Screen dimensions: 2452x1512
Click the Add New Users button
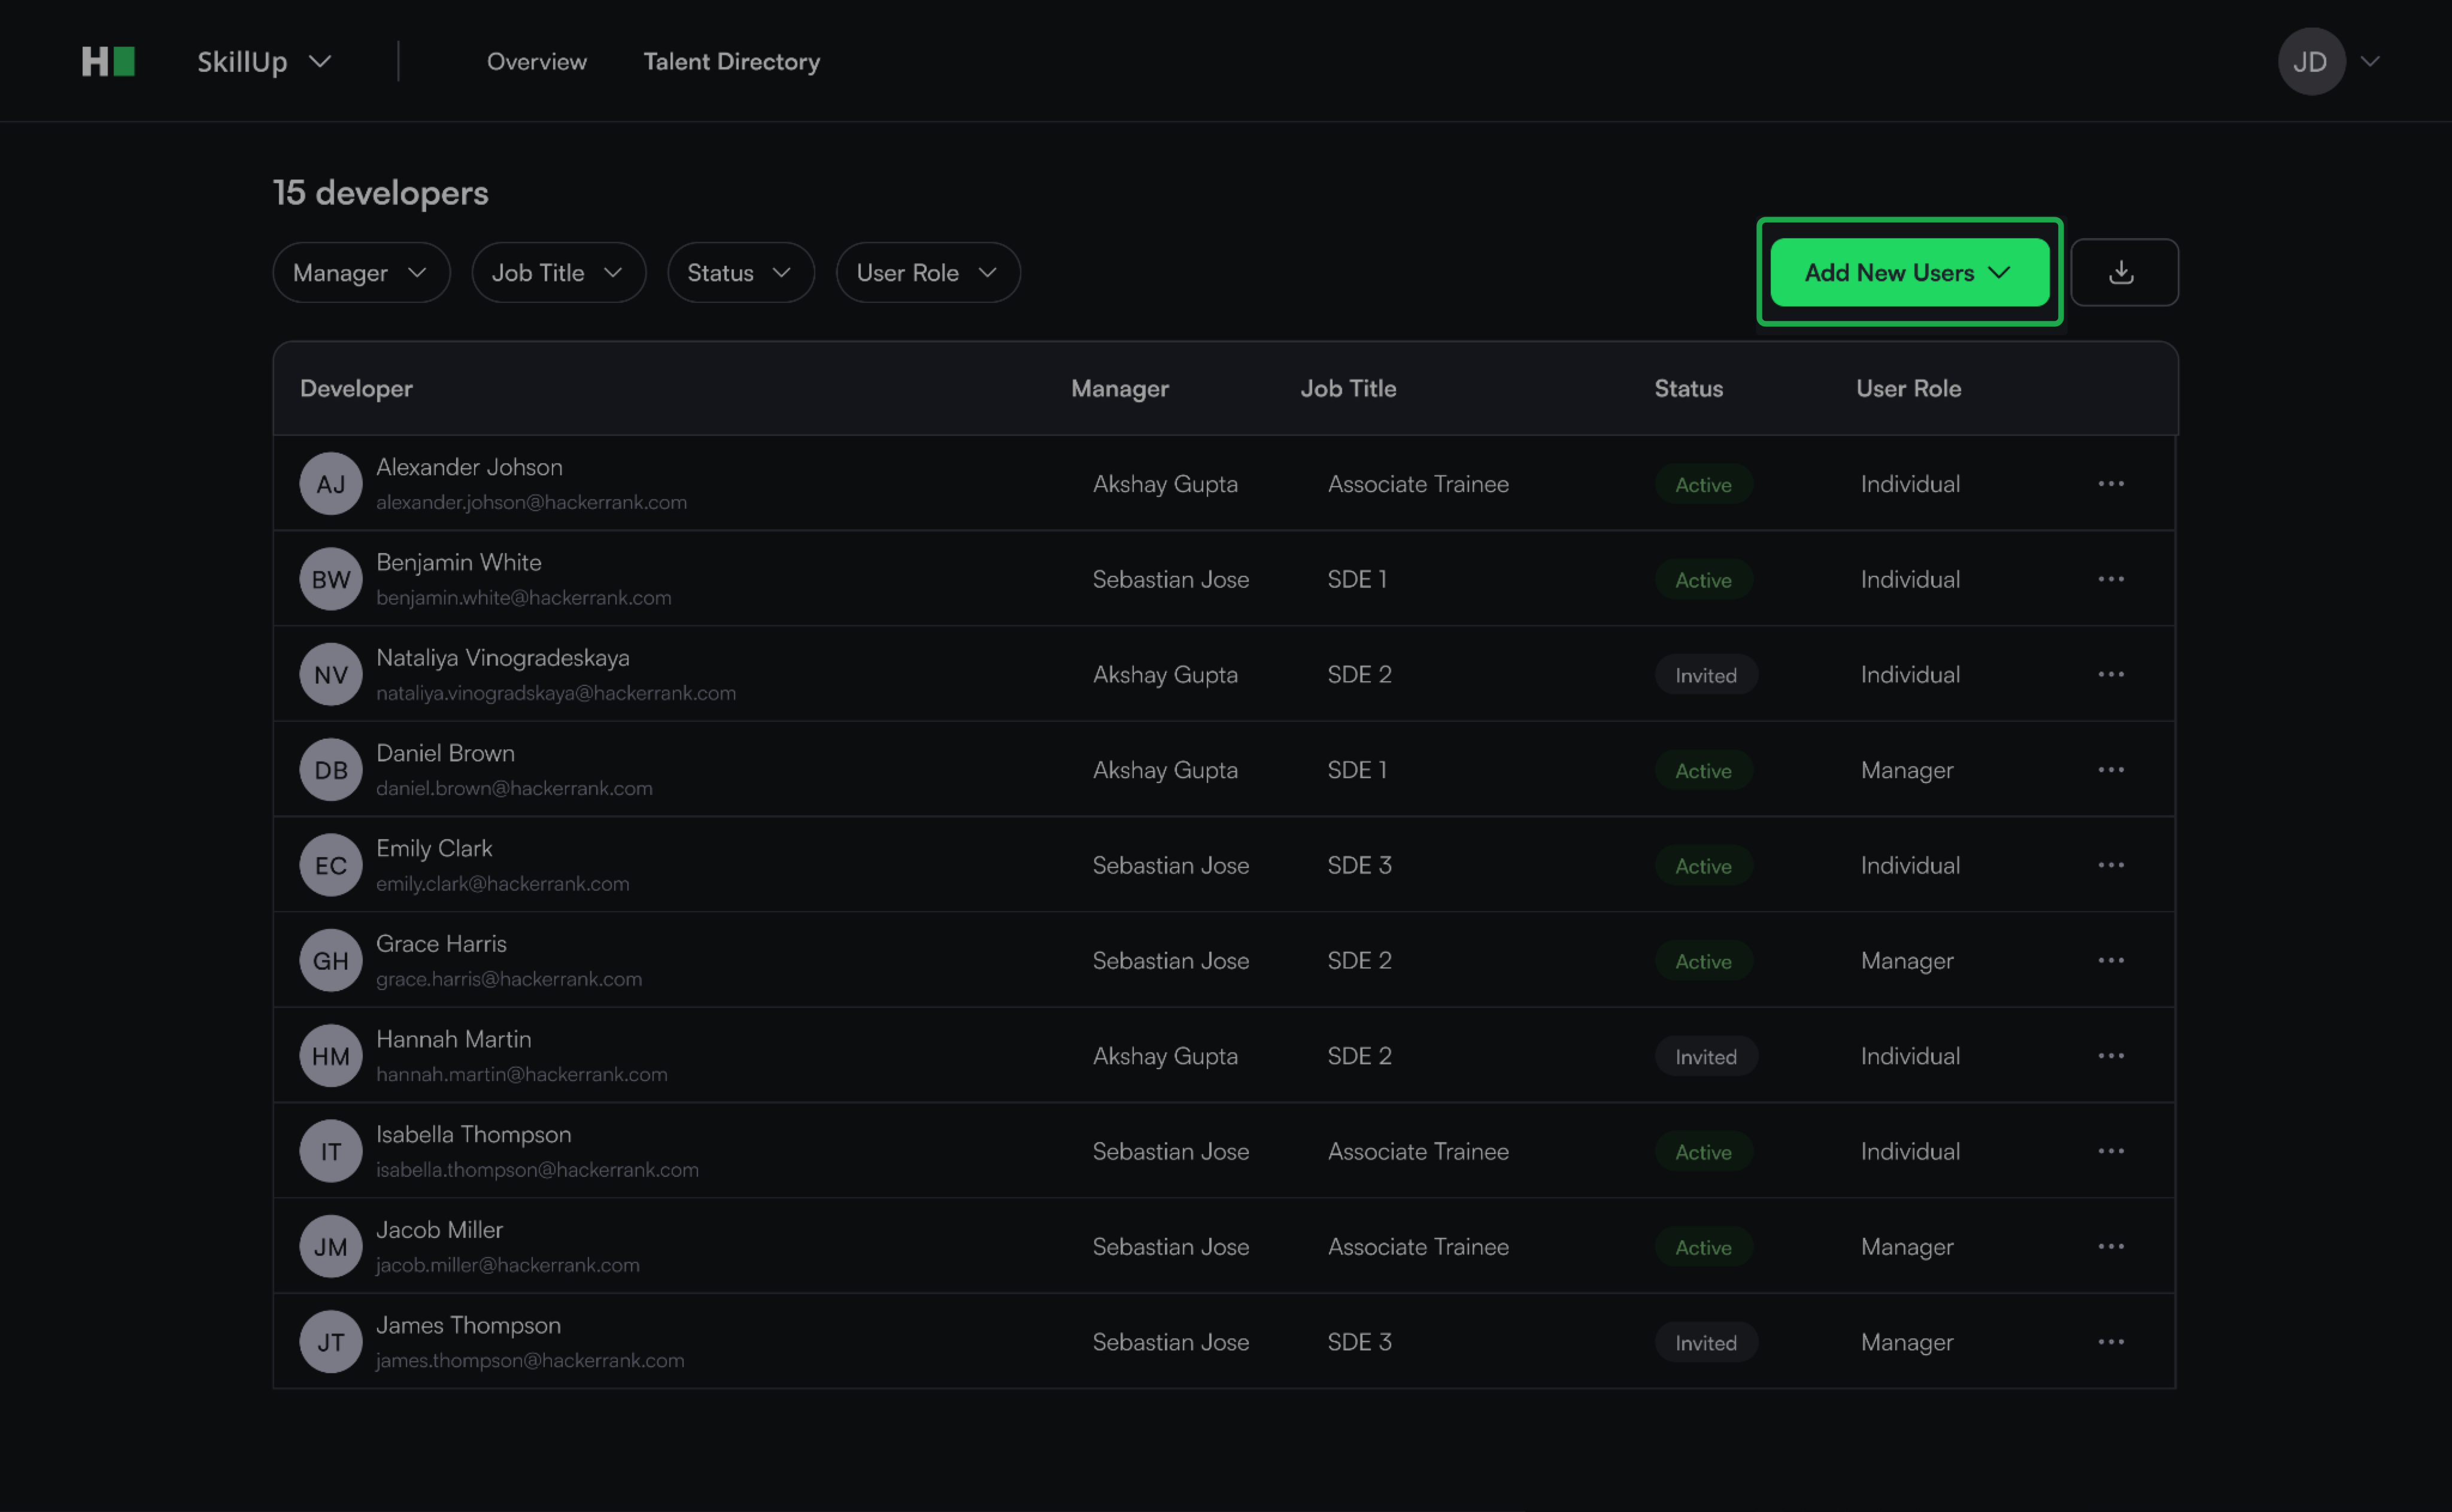tap(1908, 273)
